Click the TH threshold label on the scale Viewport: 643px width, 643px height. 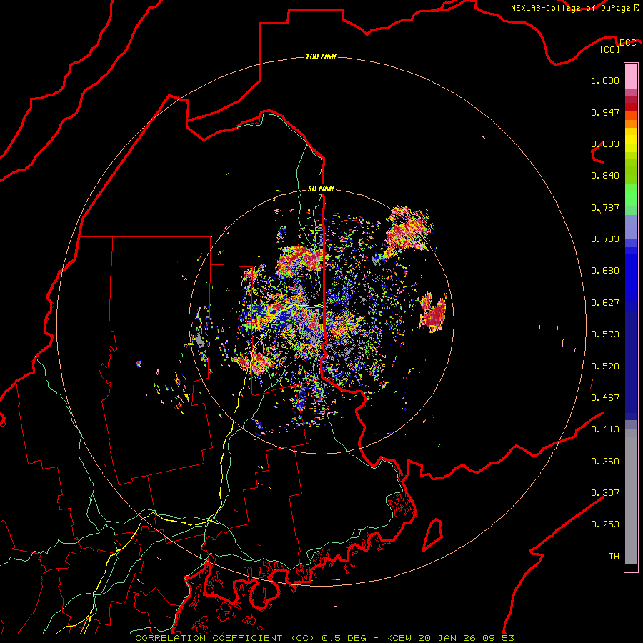click(x=614, y=557)
